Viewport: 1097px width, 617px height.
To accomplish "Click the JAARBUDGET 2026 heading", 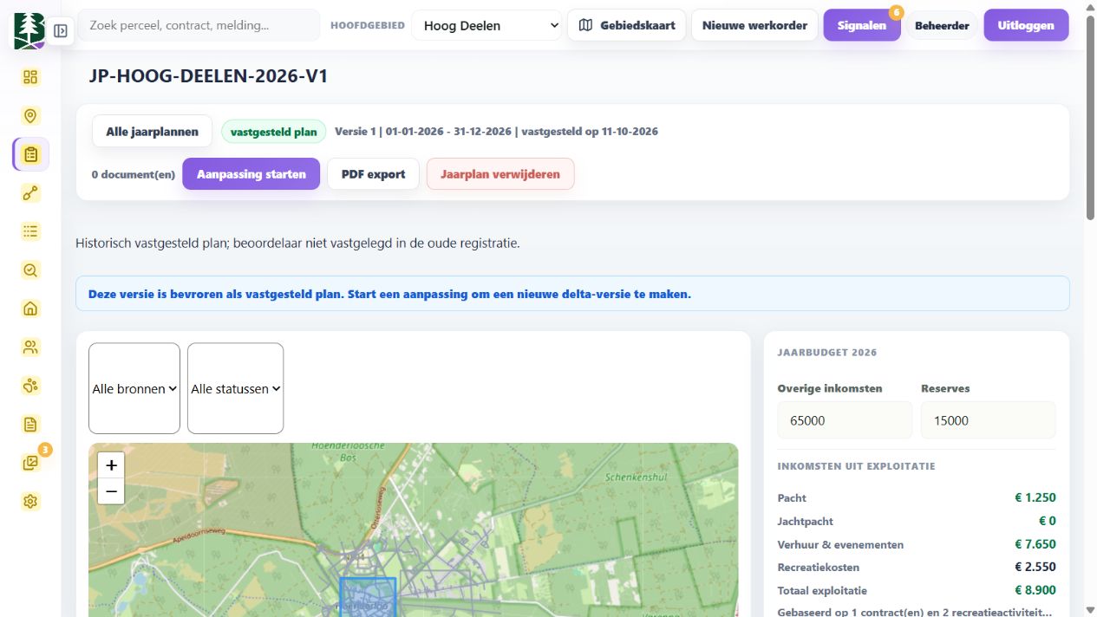I will coord(827,353).
